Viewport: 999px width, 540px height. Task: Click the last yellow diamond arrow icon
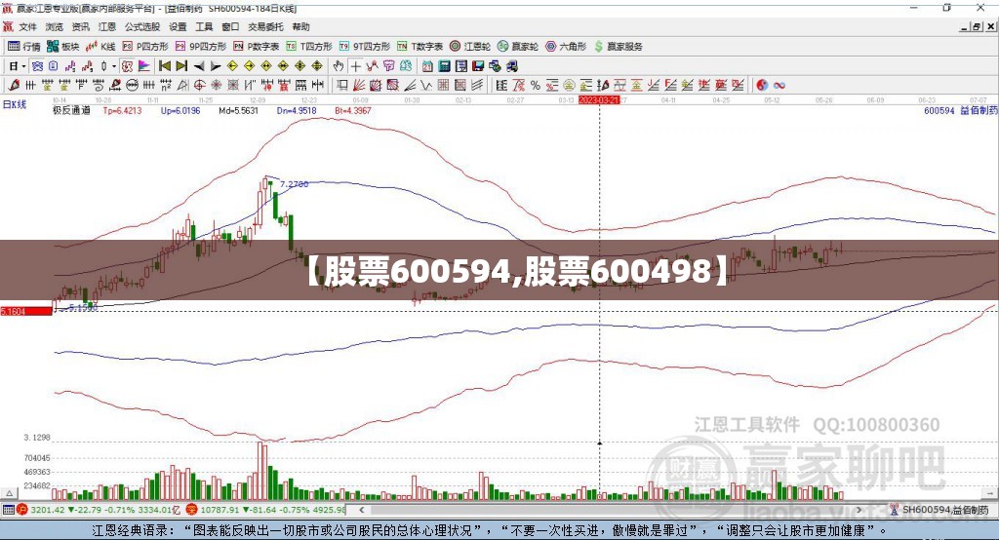[317, 66]
